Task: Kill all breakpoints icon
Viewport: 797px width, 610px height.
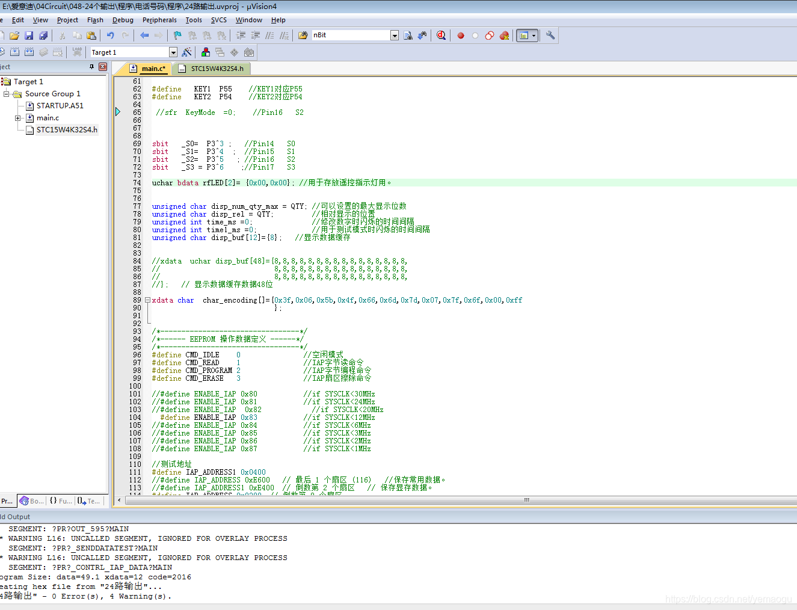Action: 505,35
